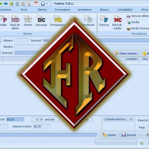The image size is (149, 149).
Task: Create a supplier Nota de crédito (NC)
Action: [x=117, y=22]
